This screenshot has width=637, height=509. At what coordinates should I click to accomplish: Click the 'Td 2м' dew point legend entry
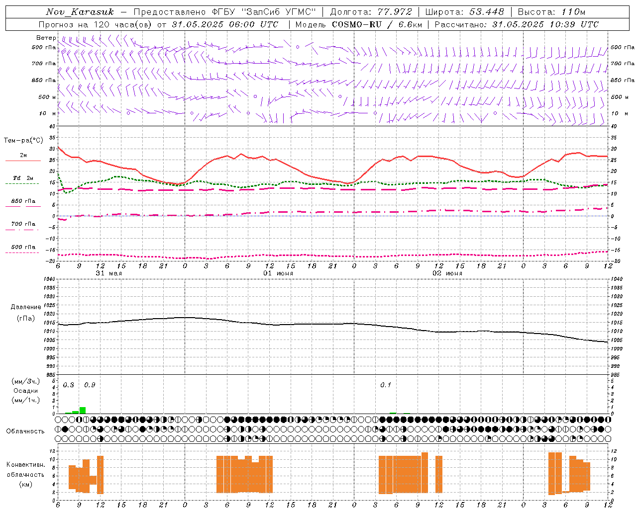(23, 178)
